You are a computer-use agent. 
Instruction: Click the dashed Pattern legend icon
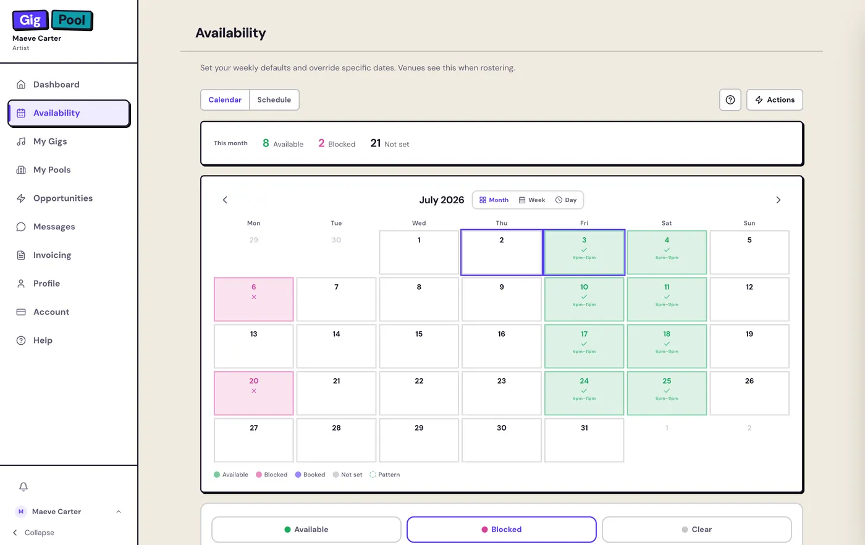(373, 475)
